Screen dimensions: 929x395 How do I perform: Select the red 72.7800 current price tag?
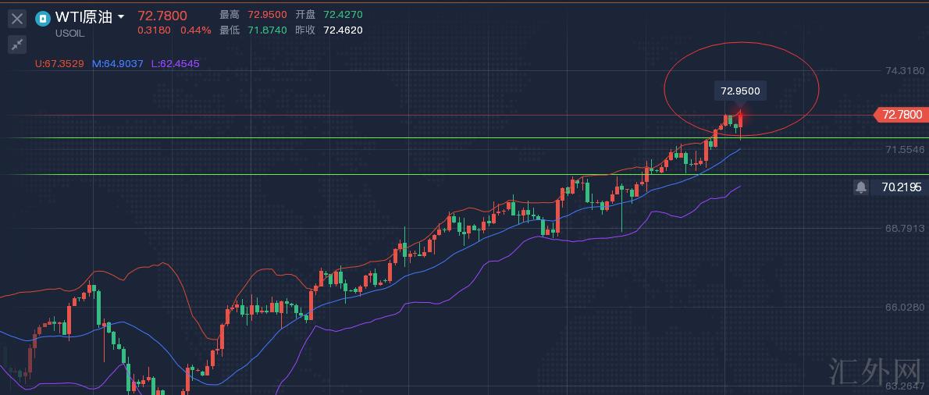click(x=901, y=115)
